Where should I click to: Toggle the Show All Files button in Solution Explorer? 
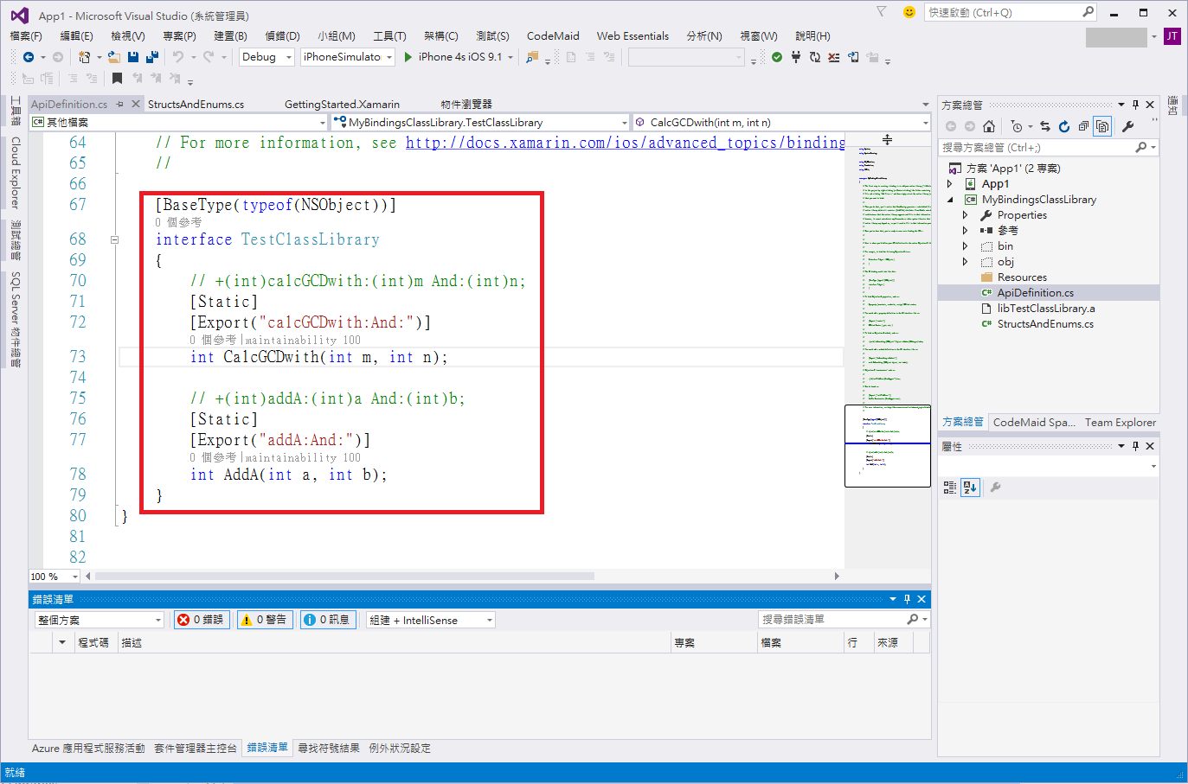tap(1102, 126)
